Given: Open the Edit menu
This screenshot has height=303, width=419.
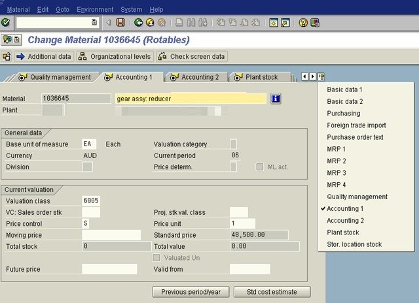Looking at the screenshot, I should (x=43, y=10).
